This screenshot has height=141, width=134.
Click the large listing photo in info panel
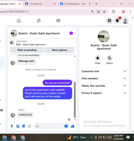click(104, 36)
